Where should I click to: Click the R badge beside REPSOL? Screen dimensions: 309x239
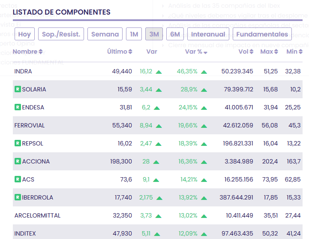click(x=18, y=143)
